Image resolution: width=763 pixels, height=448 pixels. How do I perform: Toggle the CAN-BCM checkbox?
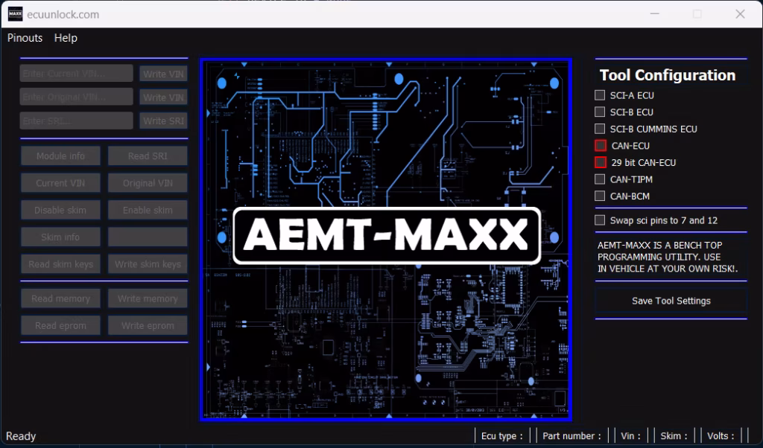pos(600,196)
